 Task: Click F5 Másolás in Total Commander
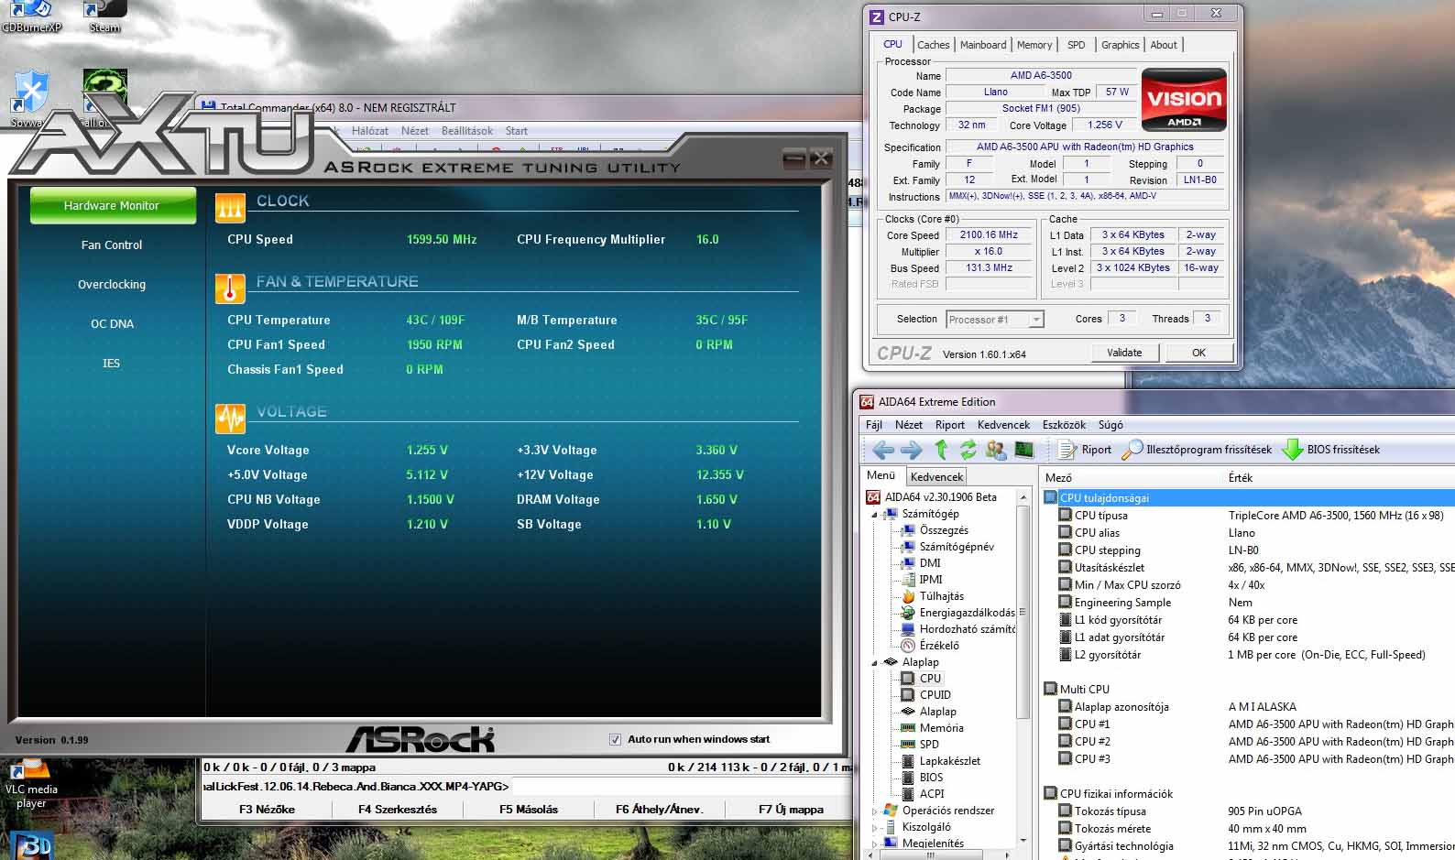click(528, 810)
